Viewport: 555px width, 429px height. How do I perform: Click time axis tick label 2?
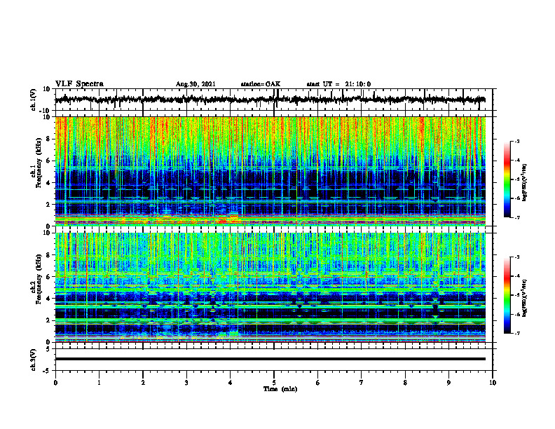(x=143, y=383)
